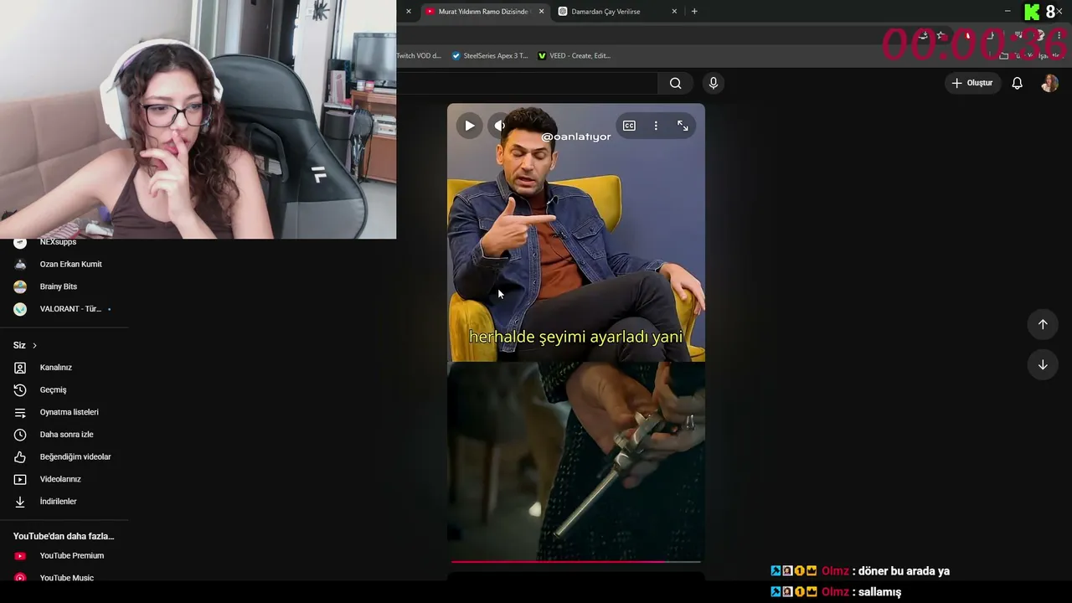Image resolution: width=1072 pixels, height=603 pixels.
Task: Play the paused Shorts video
Action: [469, 126]
